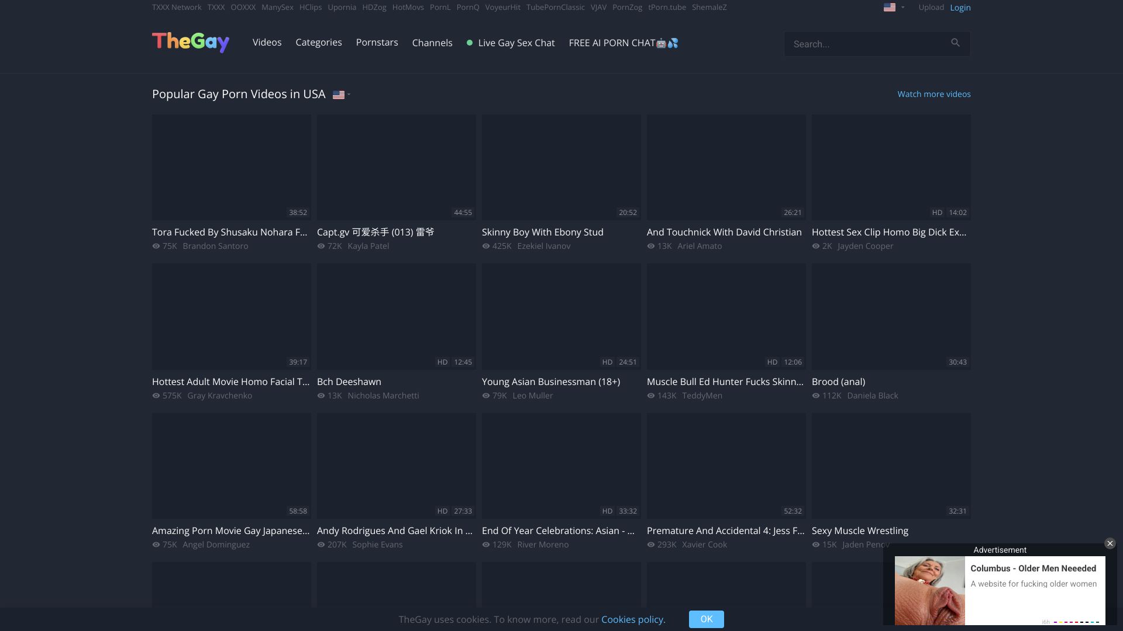
Task: Click the advertisement thumbnail image
Action: tap(929, 590)
